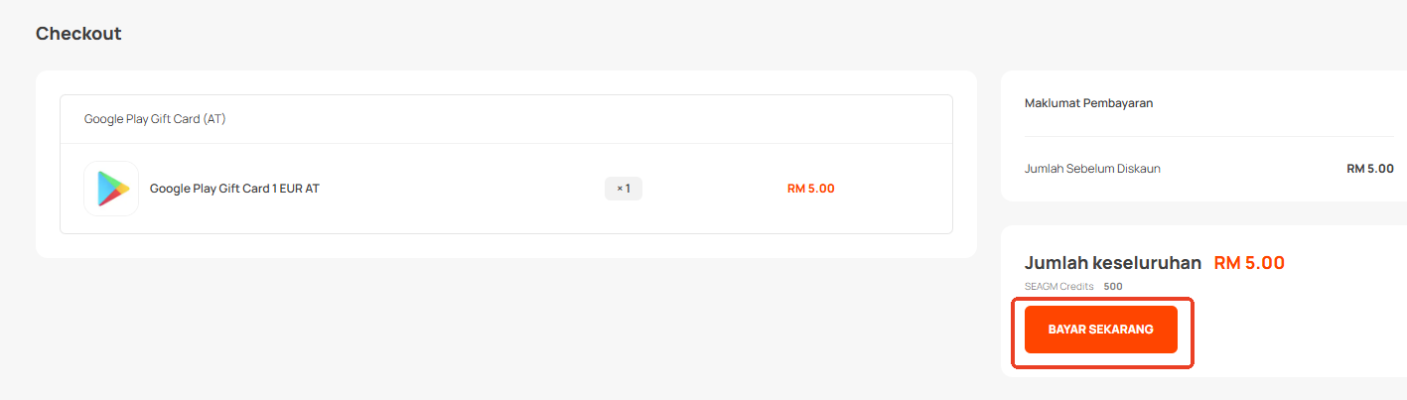Click the Maklumat Pembayaran heading
Image resolution: width=1407 pixels, height=400 pixels.
(1088, 103)
